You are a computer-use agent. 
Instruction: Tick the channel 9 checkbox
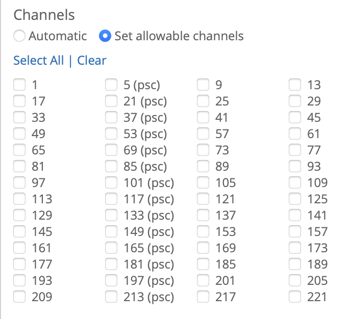[x=203, y=85]
